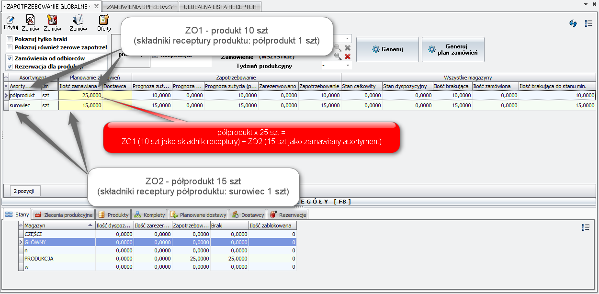
Task: Toggle 'Pokazuj również zerowe' checkbox
Action: tap(10, 47)
